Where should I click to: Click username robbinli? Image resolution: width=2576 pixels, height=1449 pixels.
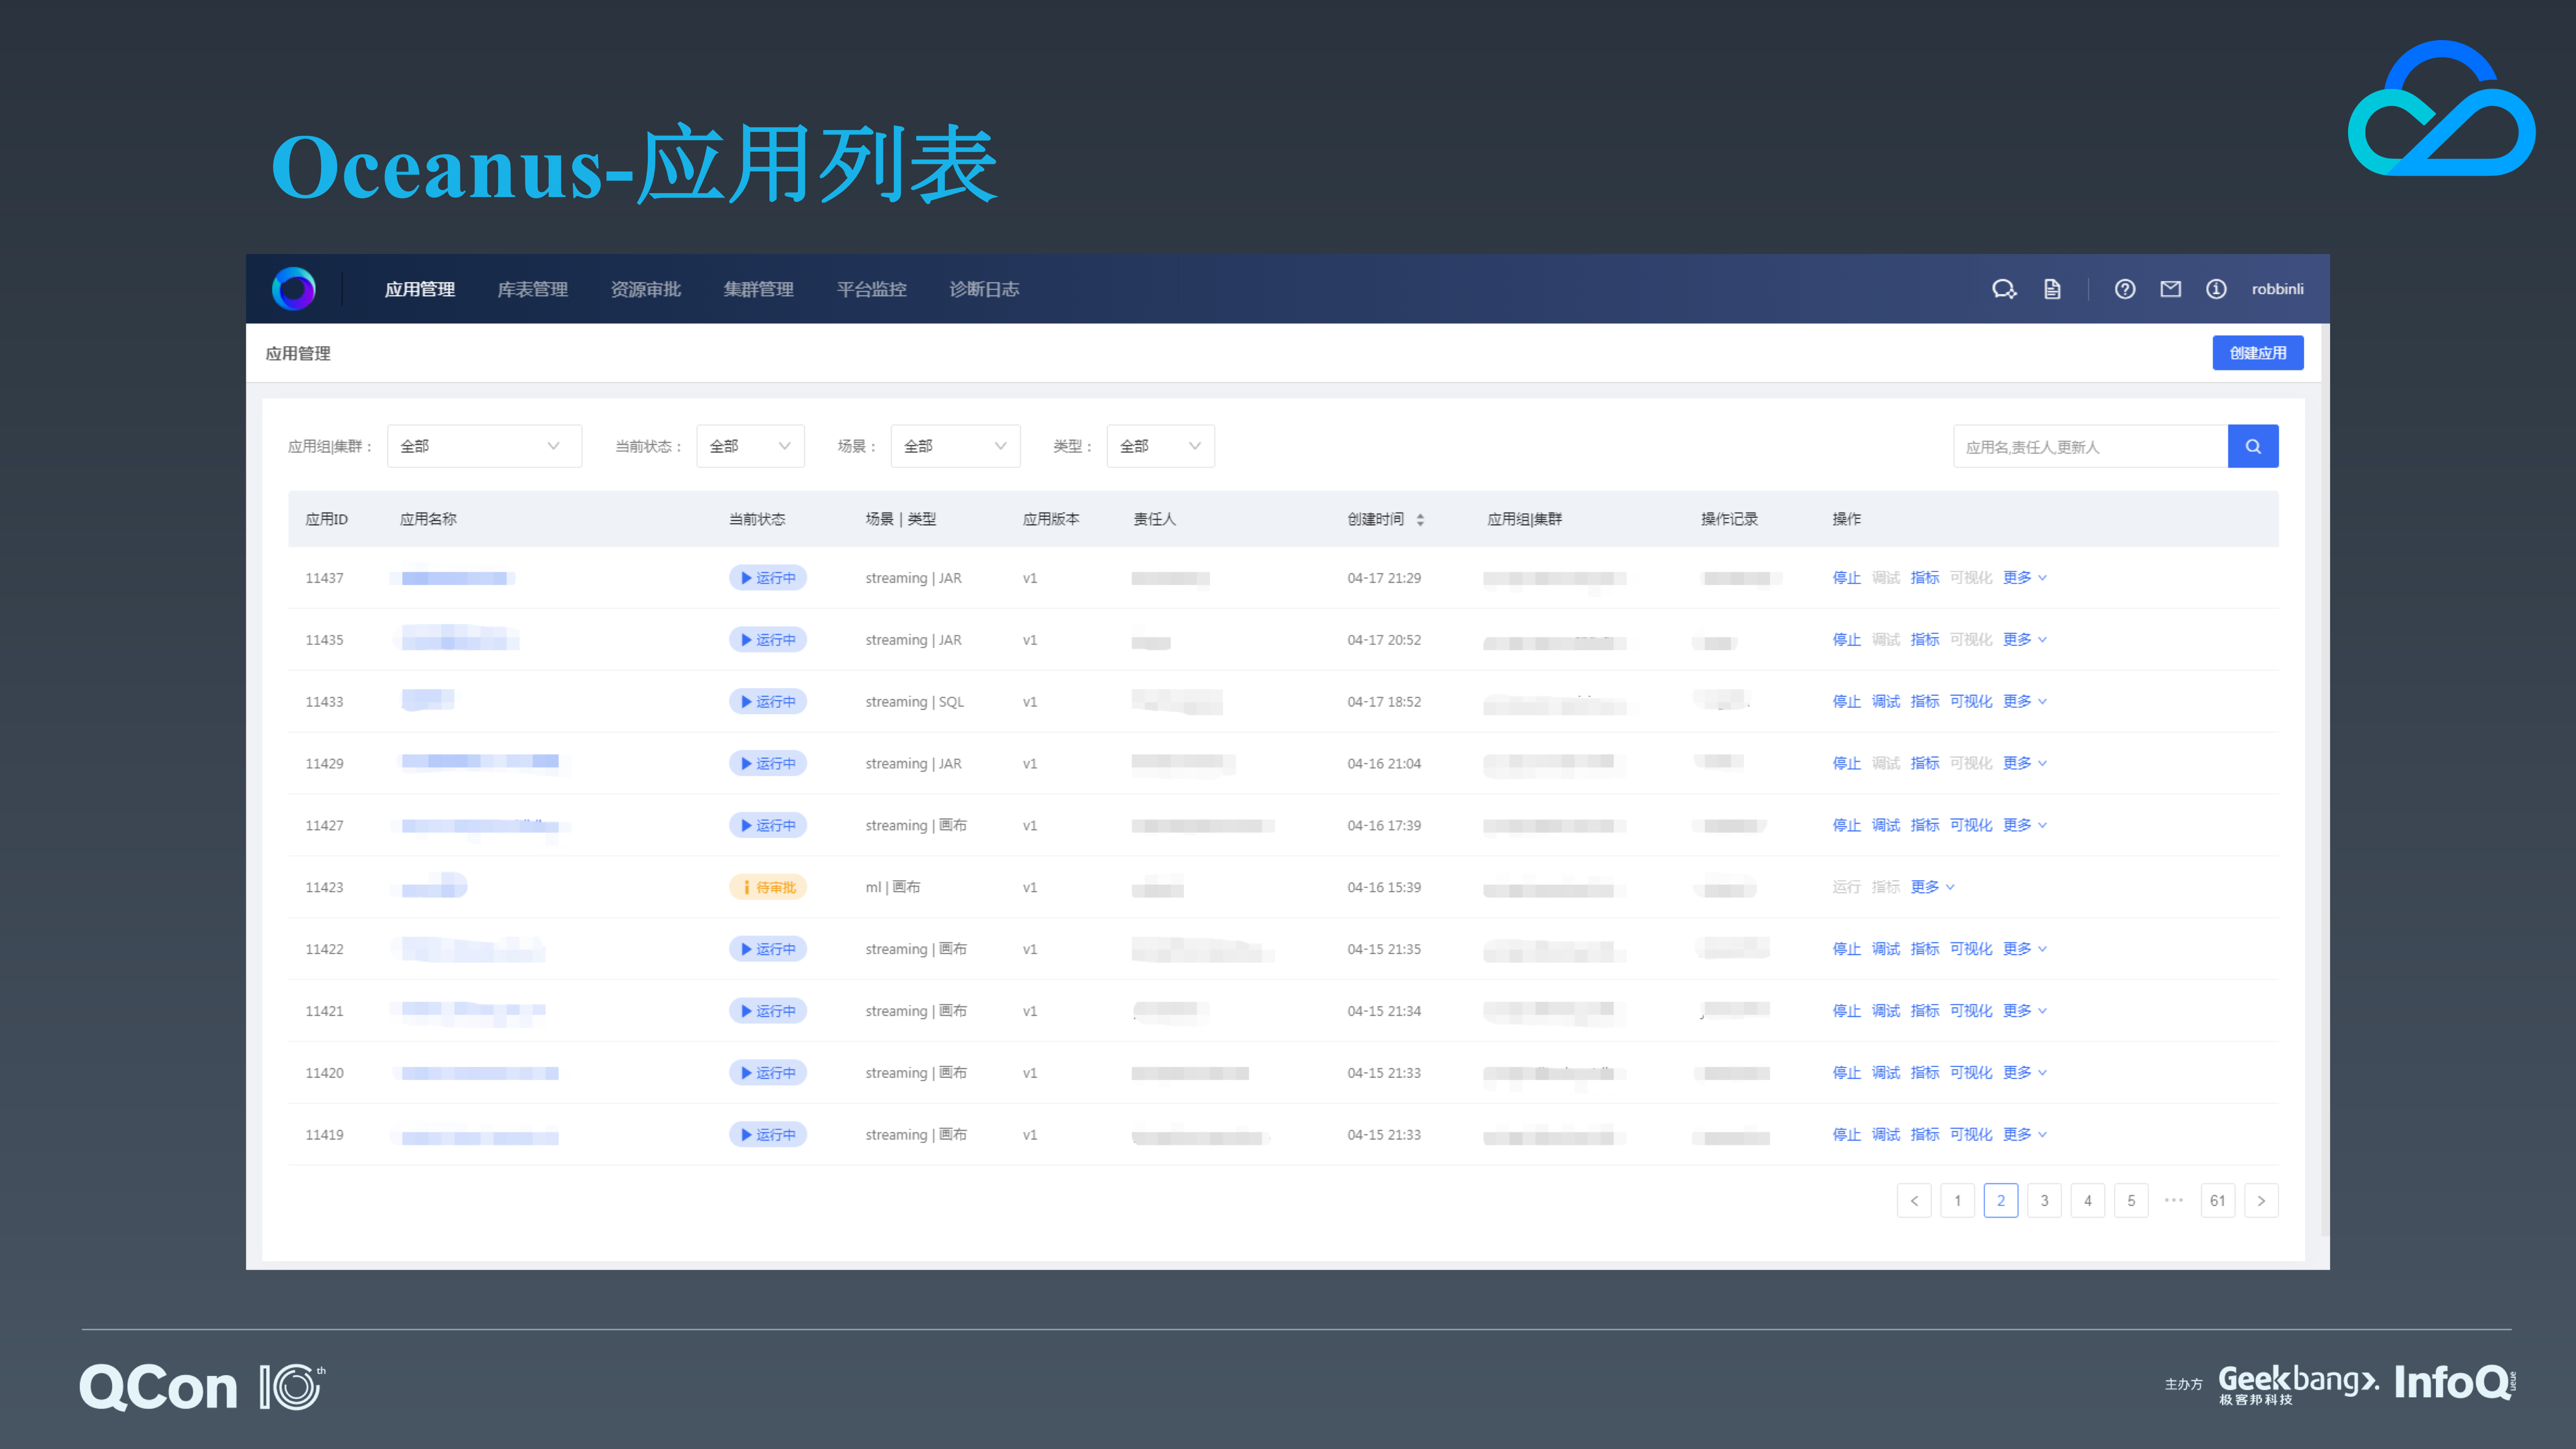coord(2277,289)
